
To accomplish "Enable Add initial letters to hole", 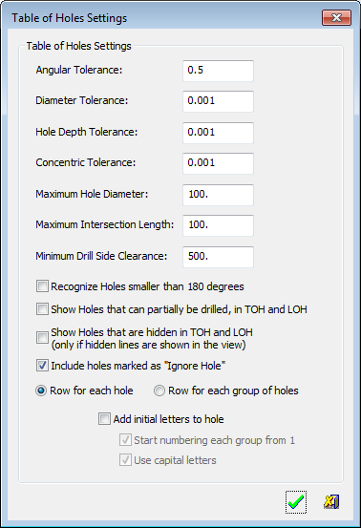I will coord(104,419).
